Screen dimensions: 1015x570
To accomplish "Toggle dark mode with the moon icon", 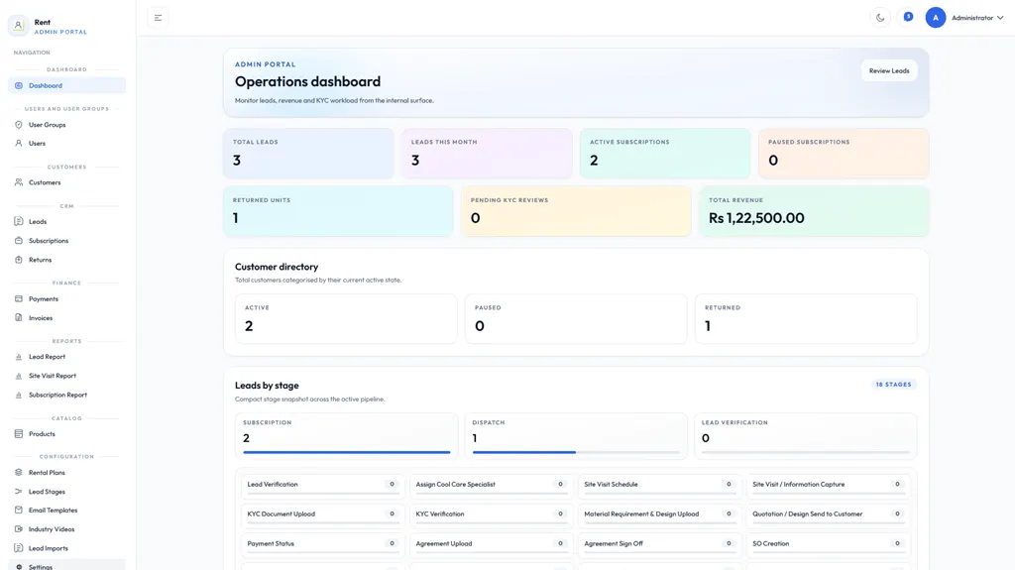I will 880,18.
